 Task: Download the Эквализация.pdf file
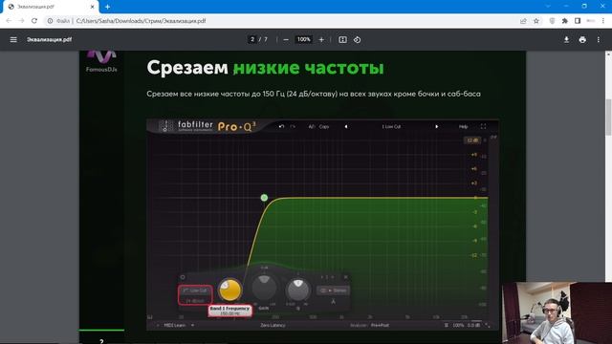click(566, 39)
